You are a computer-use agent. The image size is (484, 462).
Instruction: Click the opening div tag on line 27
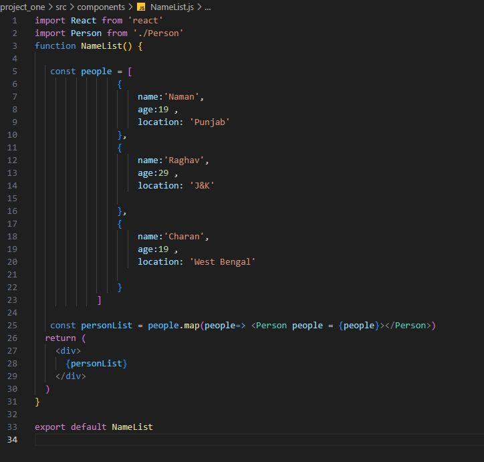[68, 351]
